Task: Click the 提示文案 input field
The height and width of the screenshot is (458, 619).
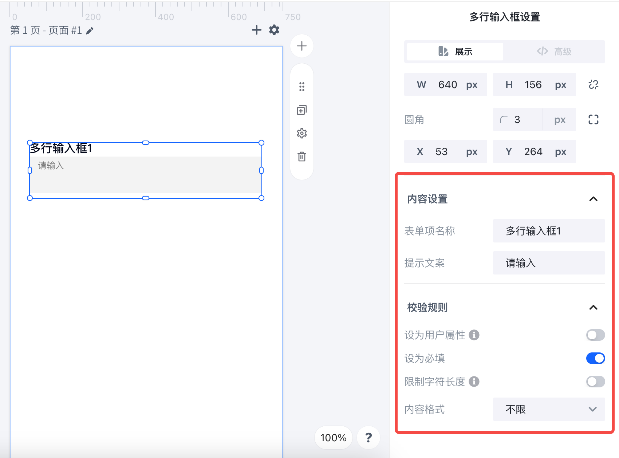Action: [x=549, y=263]
